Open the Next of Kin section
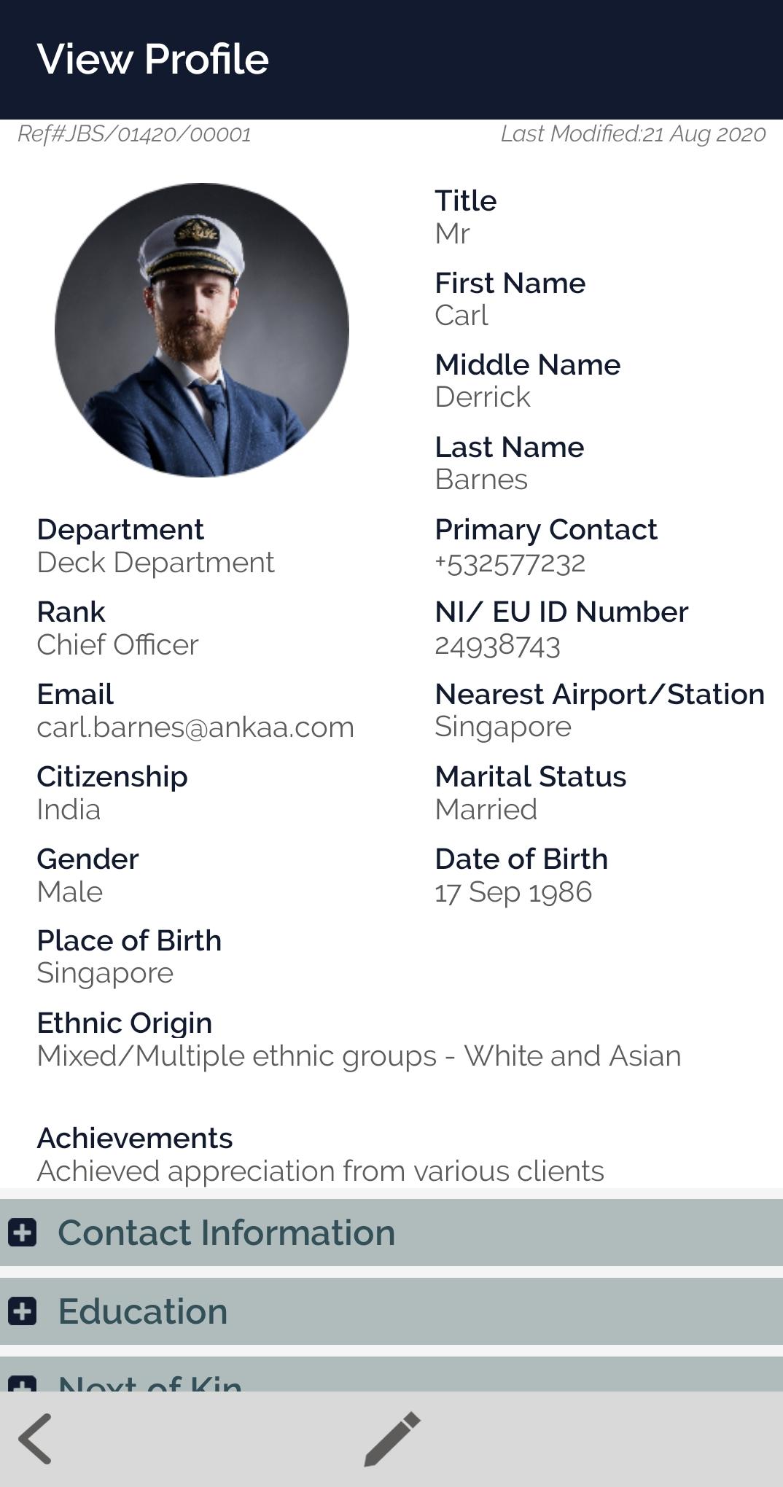783x1487 pixels. point(150,1382)
